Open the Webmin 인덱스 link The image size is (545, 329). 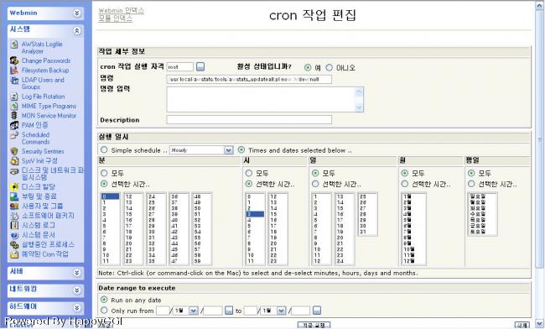pos(121,10)
